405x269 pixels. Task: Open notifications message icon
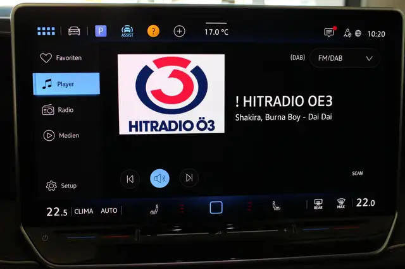pyautogui.click(x=330, y=32)
